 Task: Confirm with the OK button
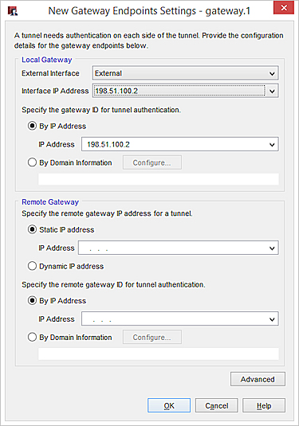[x=169, y=405]
